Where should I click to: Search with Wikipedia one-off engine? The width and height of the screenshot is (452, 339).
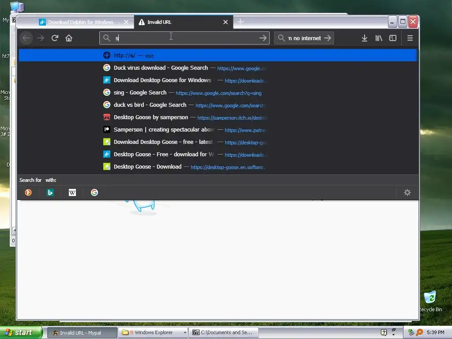point(72,192)
